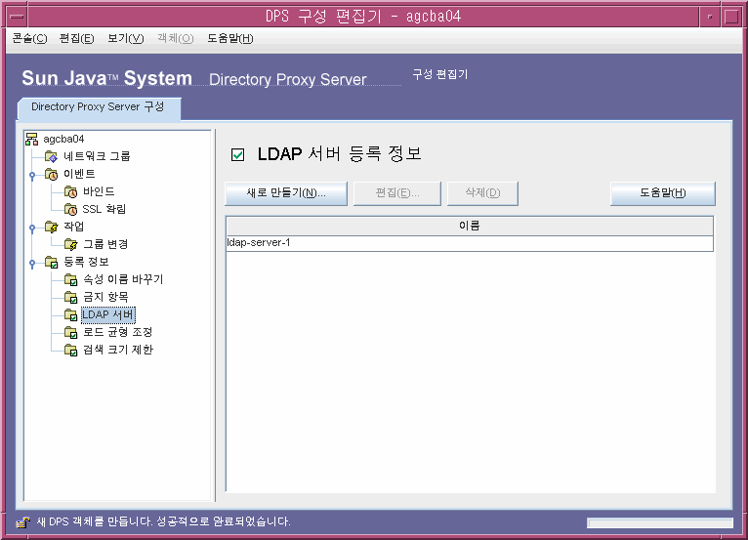The width and height of the screenshot is (748, 540).
Task: Collapse the 이벤트 tree node
Action: (32, 176)
